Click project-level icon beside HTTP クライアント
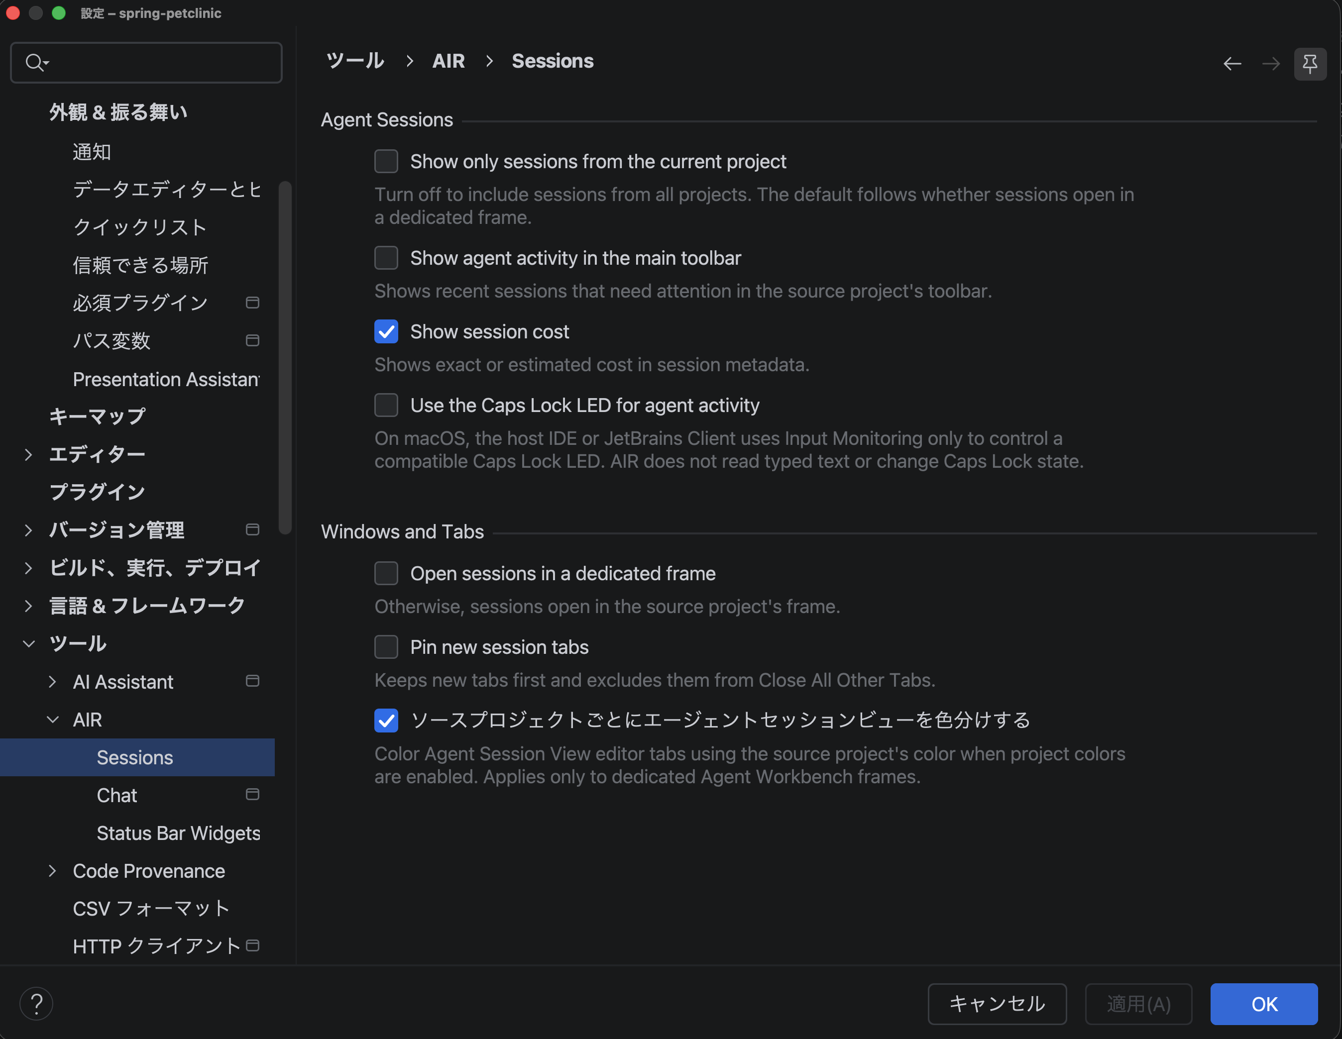1342x1039 pixels. click(252, 945)
